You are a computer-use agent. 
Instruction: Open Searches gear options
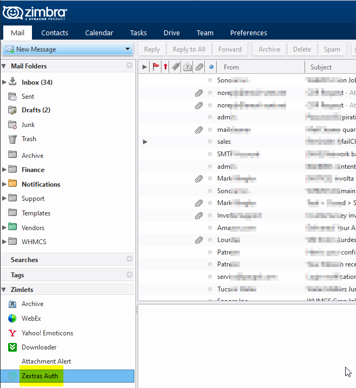tap(130, 259)
